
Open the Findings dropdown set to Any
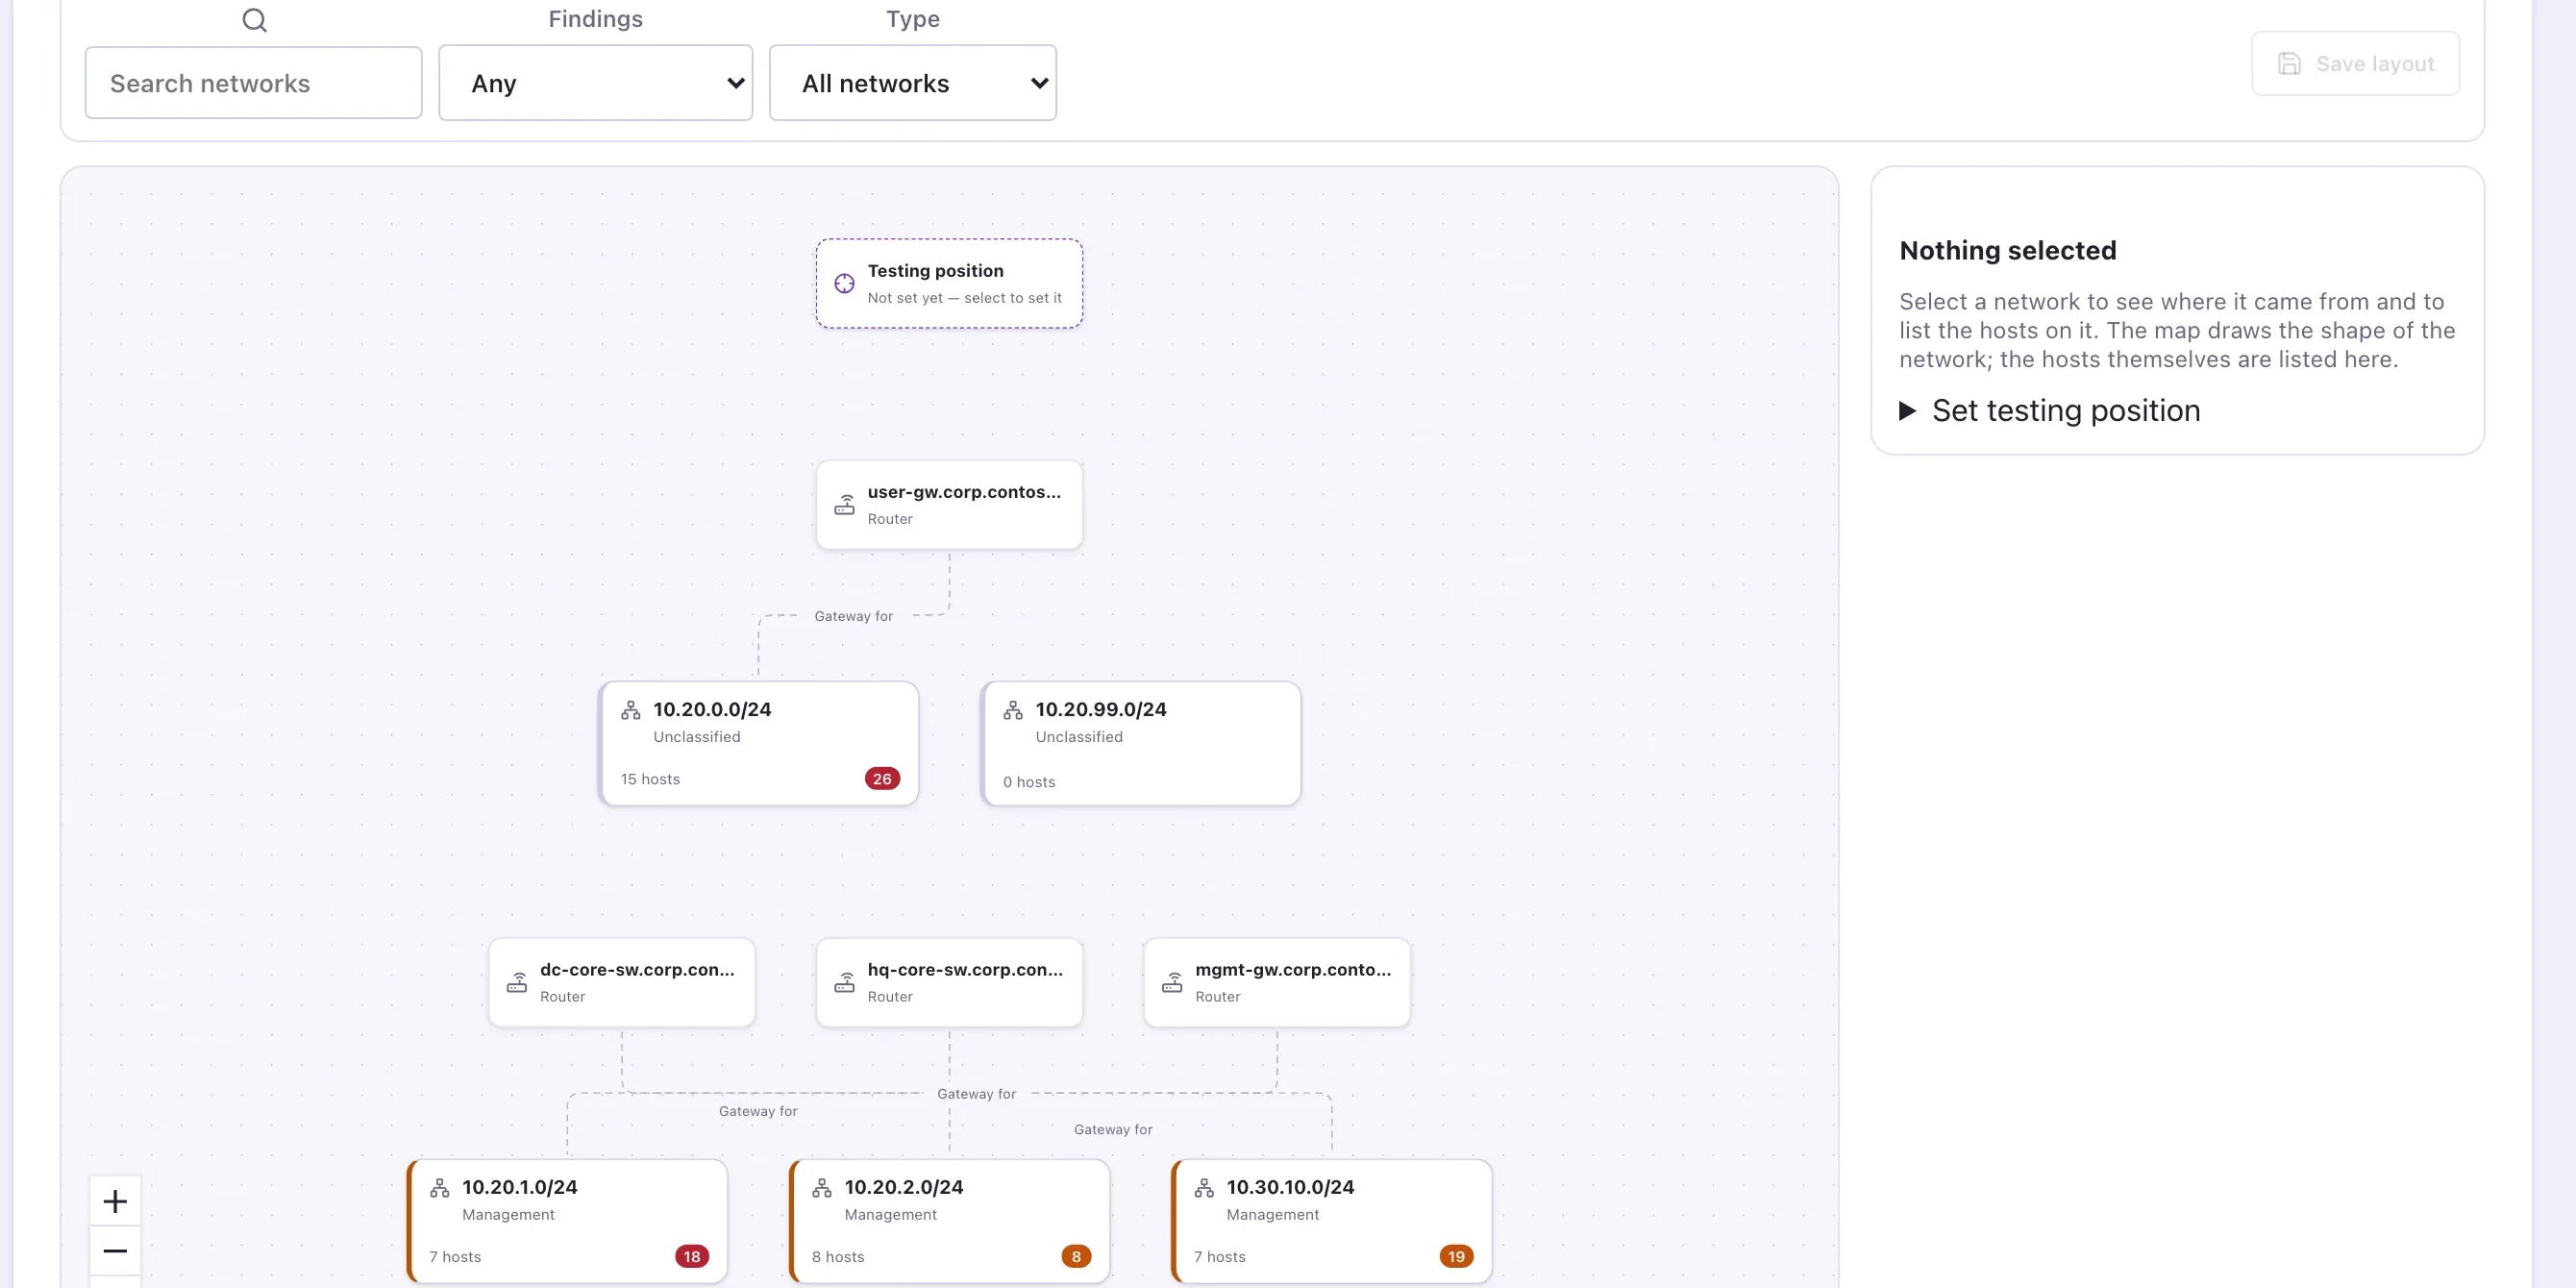click(595, 83)
